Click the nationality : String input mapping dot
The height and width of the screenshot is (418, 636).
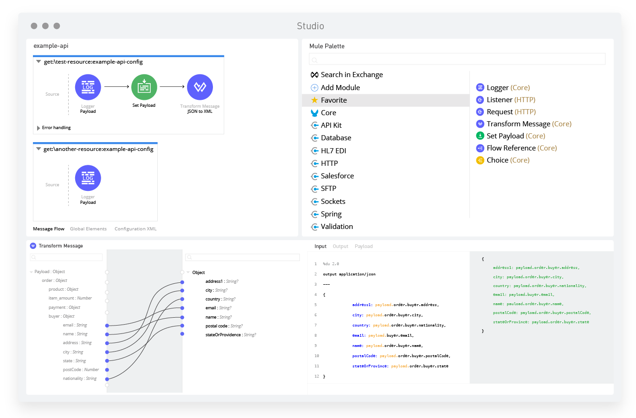[107, 379]
